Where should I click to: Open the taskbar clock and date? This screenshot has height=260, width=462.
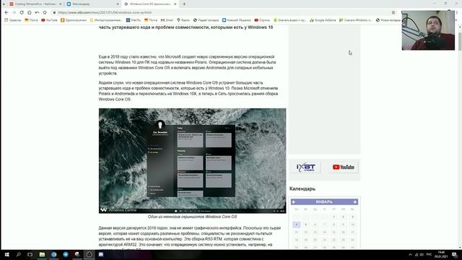(x=441, y=255)
